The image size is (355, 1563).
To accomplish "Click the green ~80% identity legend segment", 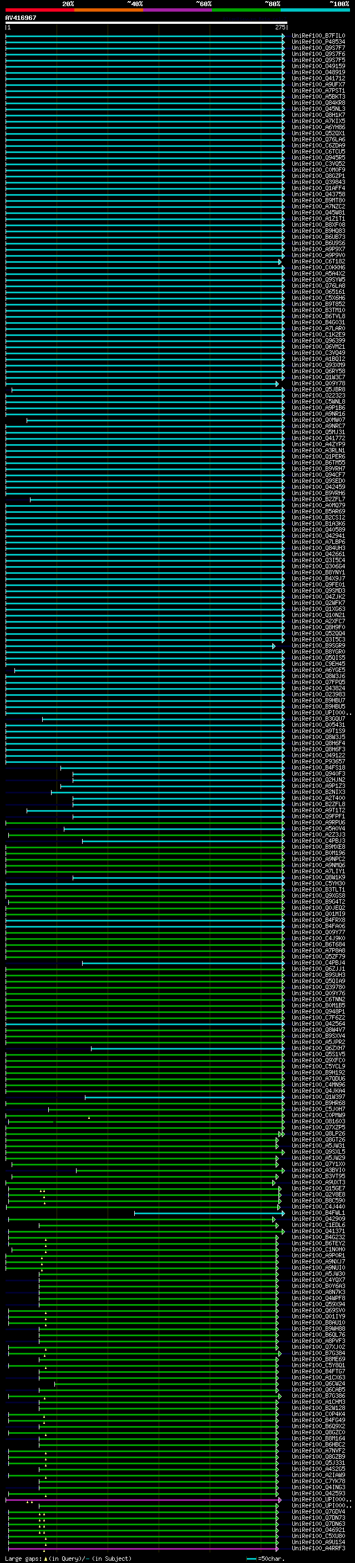I will pyautogui.click(x=246, y=10).
